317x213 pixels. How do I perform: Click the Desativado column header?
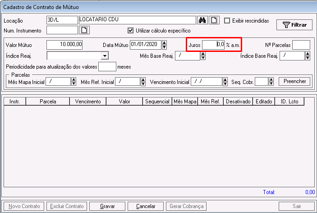(x=238, y=102)
